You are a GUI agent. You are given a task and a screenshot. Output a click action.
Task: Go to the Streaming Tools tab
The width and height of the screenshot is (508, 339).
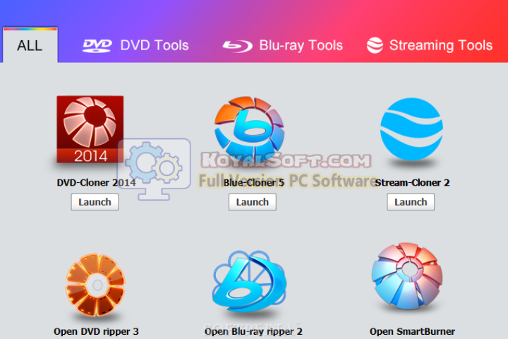click(430, 45)
